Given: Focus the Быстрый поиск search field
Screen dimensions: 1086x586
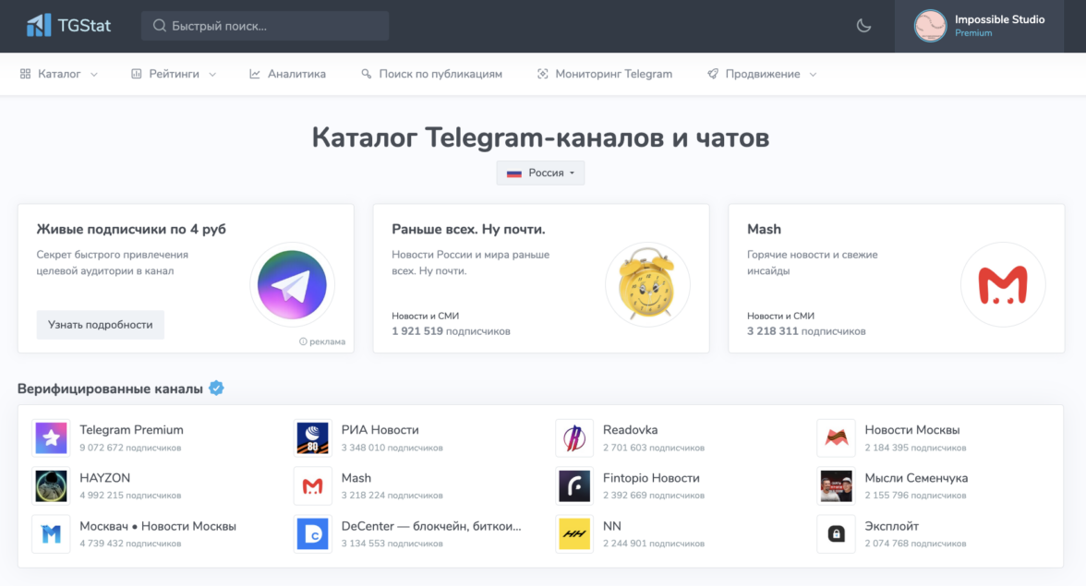Looking at the screenshot, I should pos(265,26).
